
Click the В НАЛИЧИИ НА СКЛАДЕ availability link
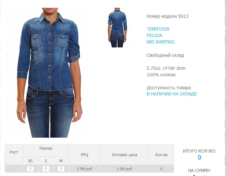click(172, 94)
